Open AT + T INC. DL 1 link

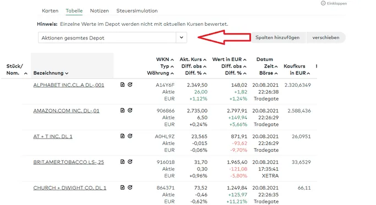click(53, 136)
